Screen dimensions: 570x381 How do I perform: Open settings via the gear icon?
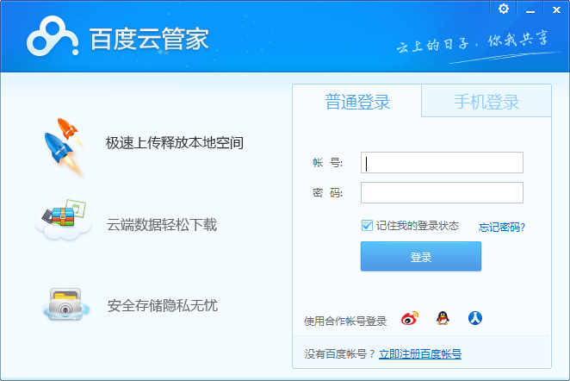click(504, 9)
